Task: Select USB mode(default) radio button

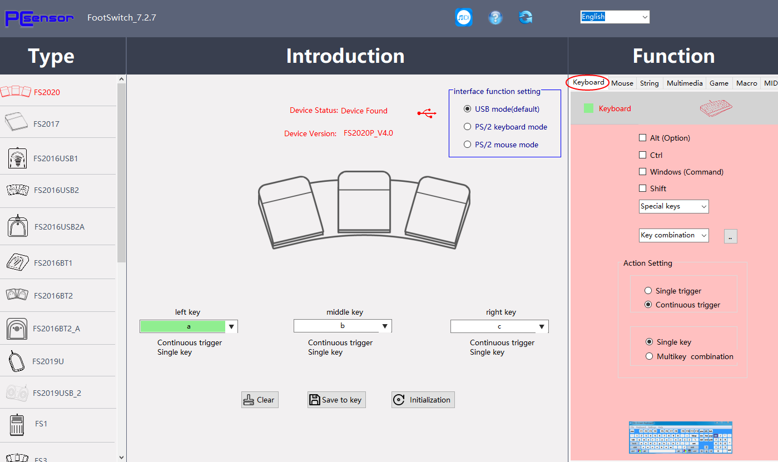Action: pos(467,109)
